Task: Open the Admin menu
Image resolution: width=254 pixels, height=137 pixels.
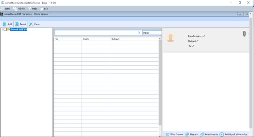Action: (x=19, y=8)
